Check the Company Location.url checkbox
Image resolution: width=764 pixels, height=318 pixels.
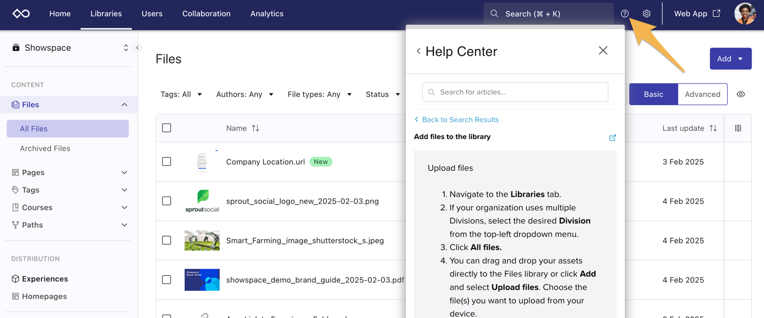(x=167, y=161)
